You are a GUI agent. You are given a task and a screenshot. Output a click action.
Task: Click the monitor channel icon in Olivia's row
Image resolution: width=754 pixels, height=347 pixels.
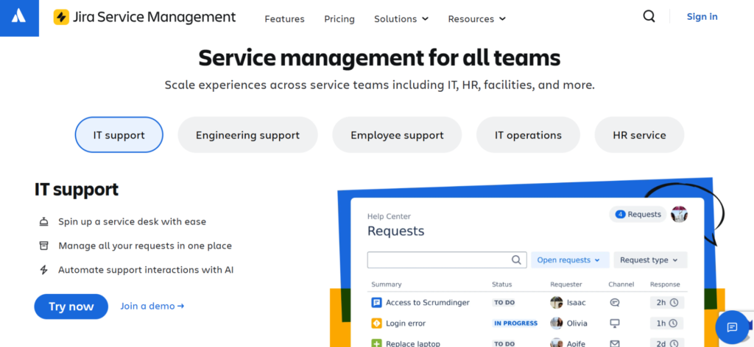click(615, 323)
